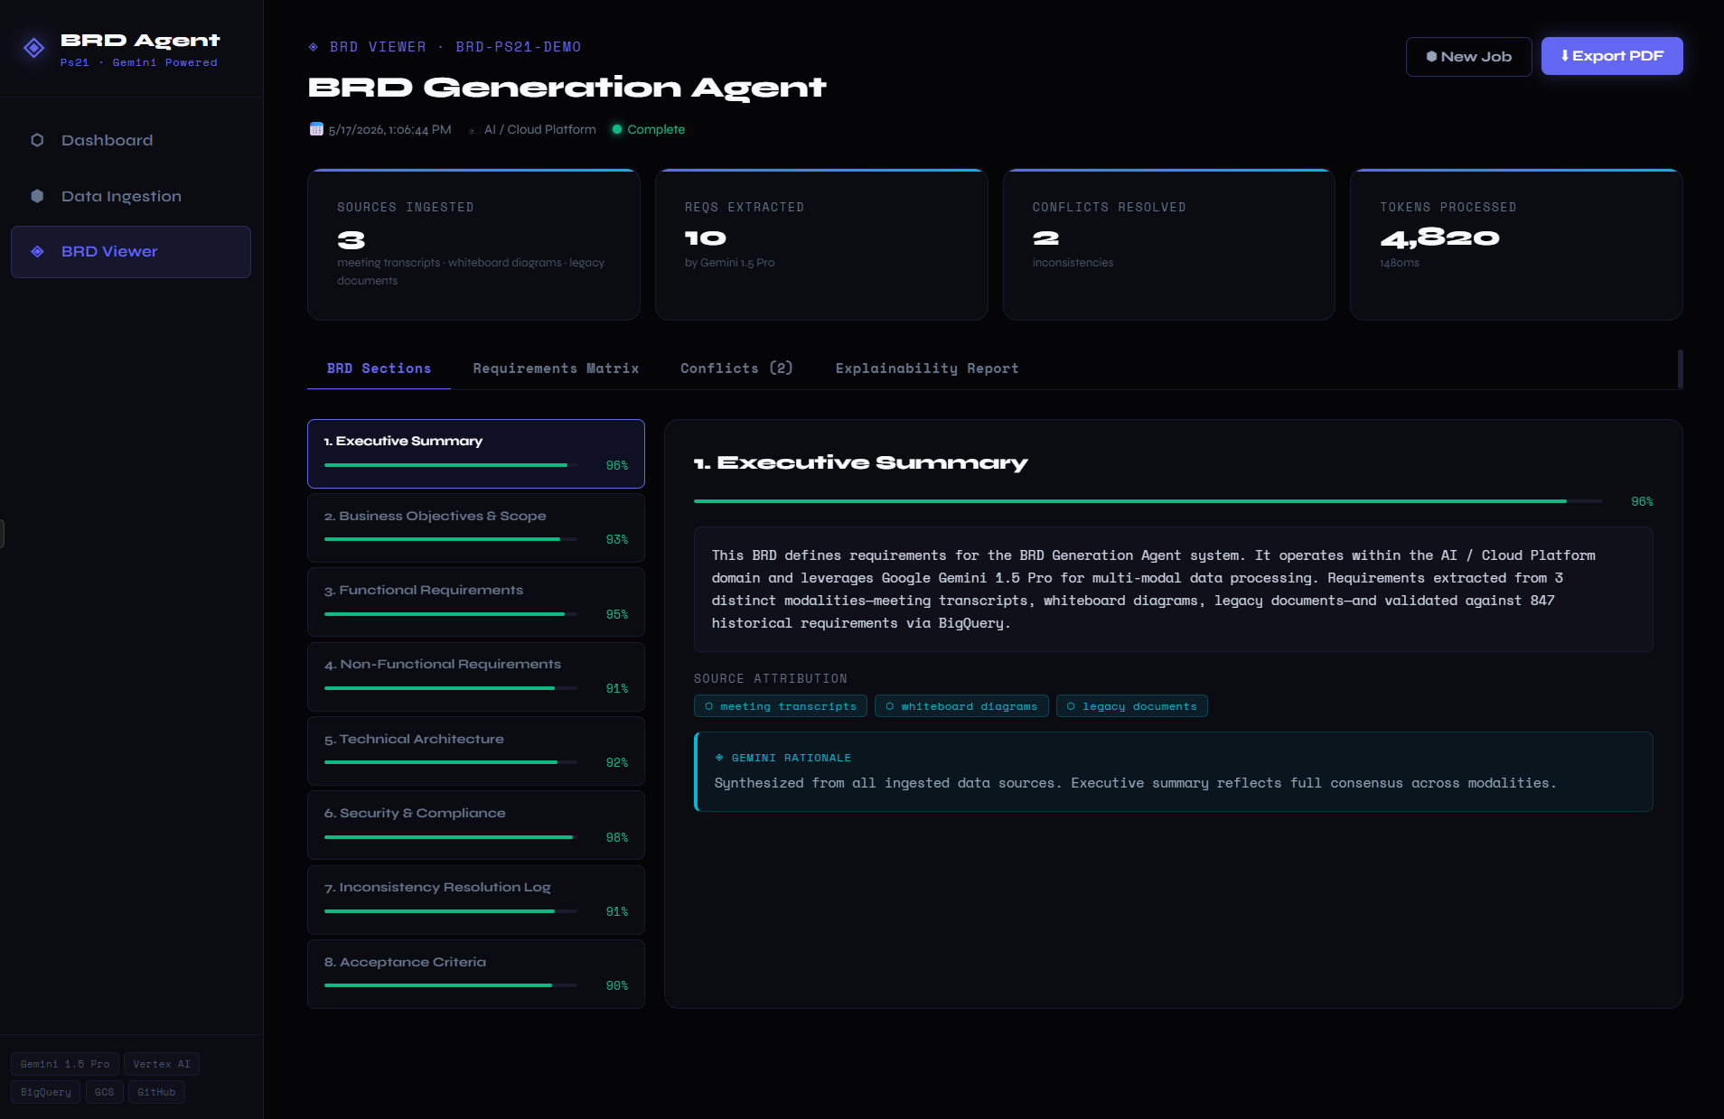This screenshot has width=1724, height=1119.
Task: Open the Explainability Report tab
Action: [x=927, y=368]
